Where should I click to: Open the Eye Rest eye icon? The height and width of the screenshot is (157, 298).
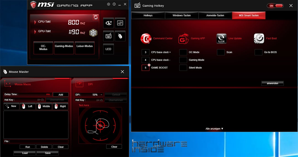tap(108, 23)
